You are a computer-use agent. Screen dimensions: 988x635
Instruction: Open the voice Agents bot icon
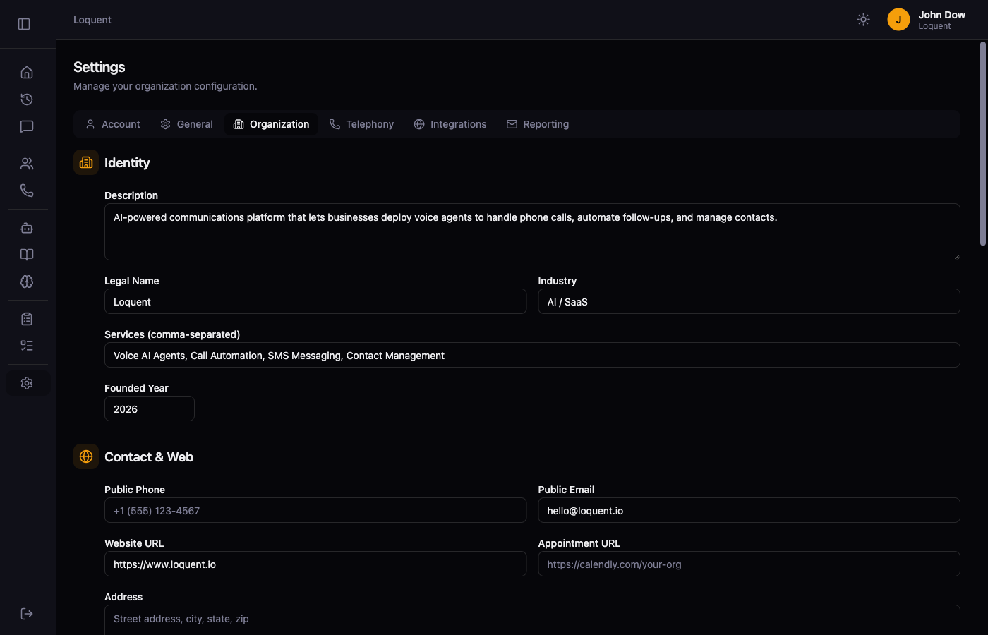point(26,228)
